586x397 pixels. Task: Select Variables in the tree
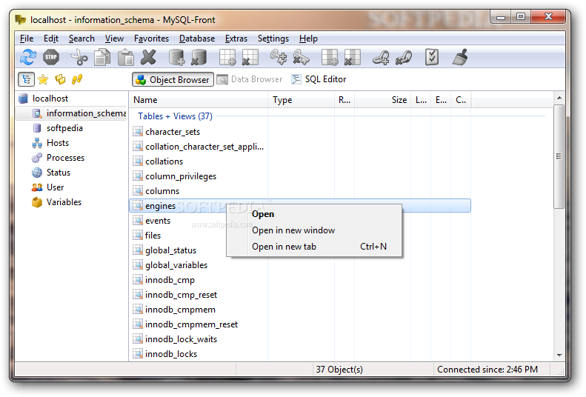click(x=64, y=202)
